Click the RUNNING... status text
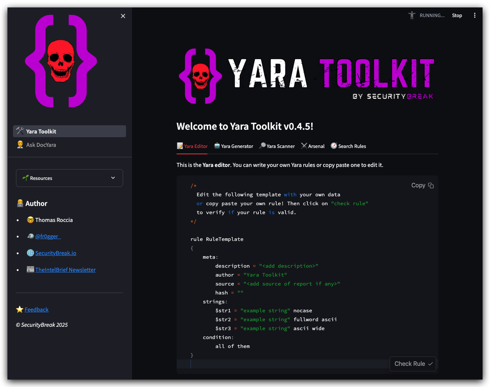490x387 pixels. click(x=432, y=15)
